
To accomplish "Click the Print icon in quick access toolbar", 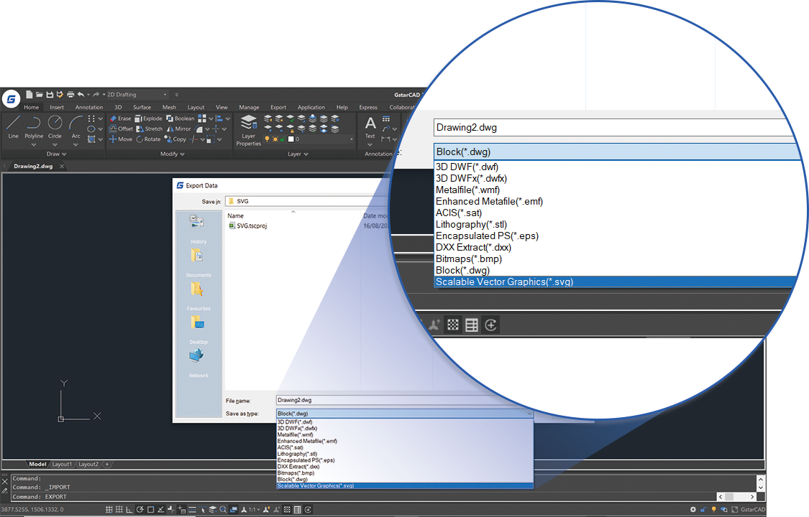I will click(x=70, y=94).
